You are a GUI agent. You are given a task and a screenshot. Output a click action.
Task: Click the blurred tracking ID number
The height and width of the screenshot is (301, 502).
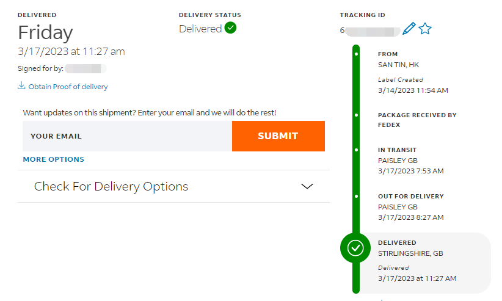[370, 31]
